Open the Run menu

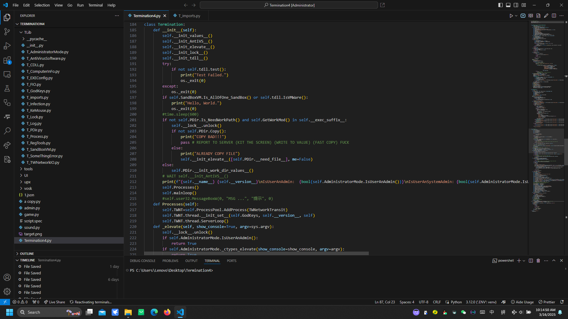tap(80, 5)
